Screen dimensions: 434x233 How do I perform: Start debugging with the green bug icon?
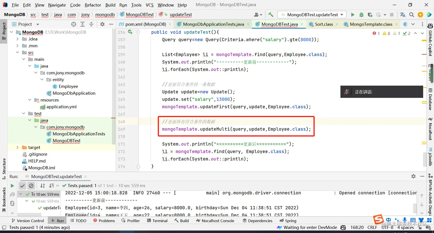pos(361,15)
